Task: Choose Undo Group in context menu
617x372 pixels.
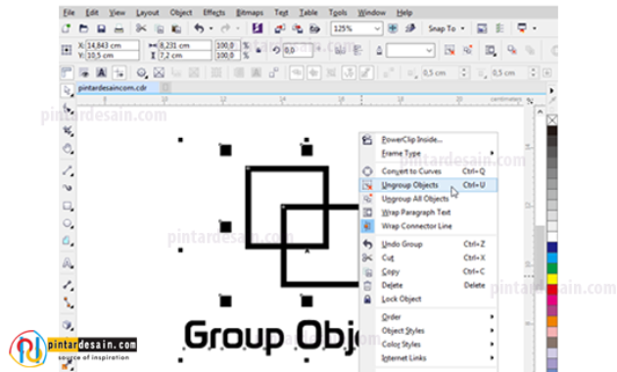Action: point(429,244)
